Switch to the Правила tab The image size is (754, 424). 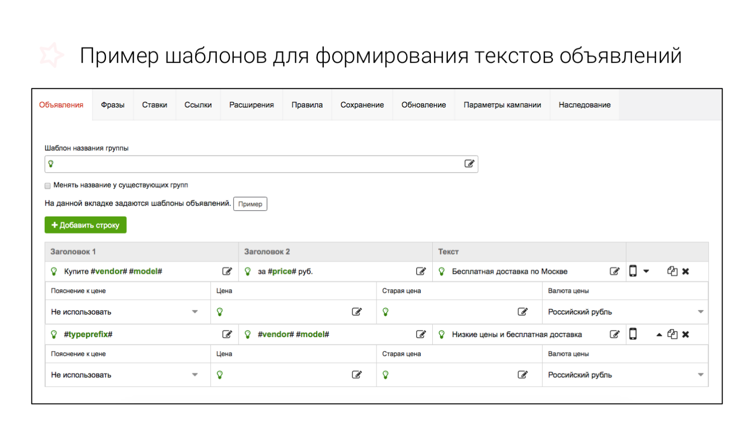point(307,105)
